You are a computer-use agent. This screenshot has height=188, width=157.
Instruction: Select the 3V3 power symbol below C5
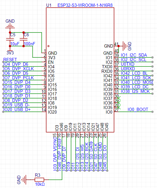[x=10, y=51]
